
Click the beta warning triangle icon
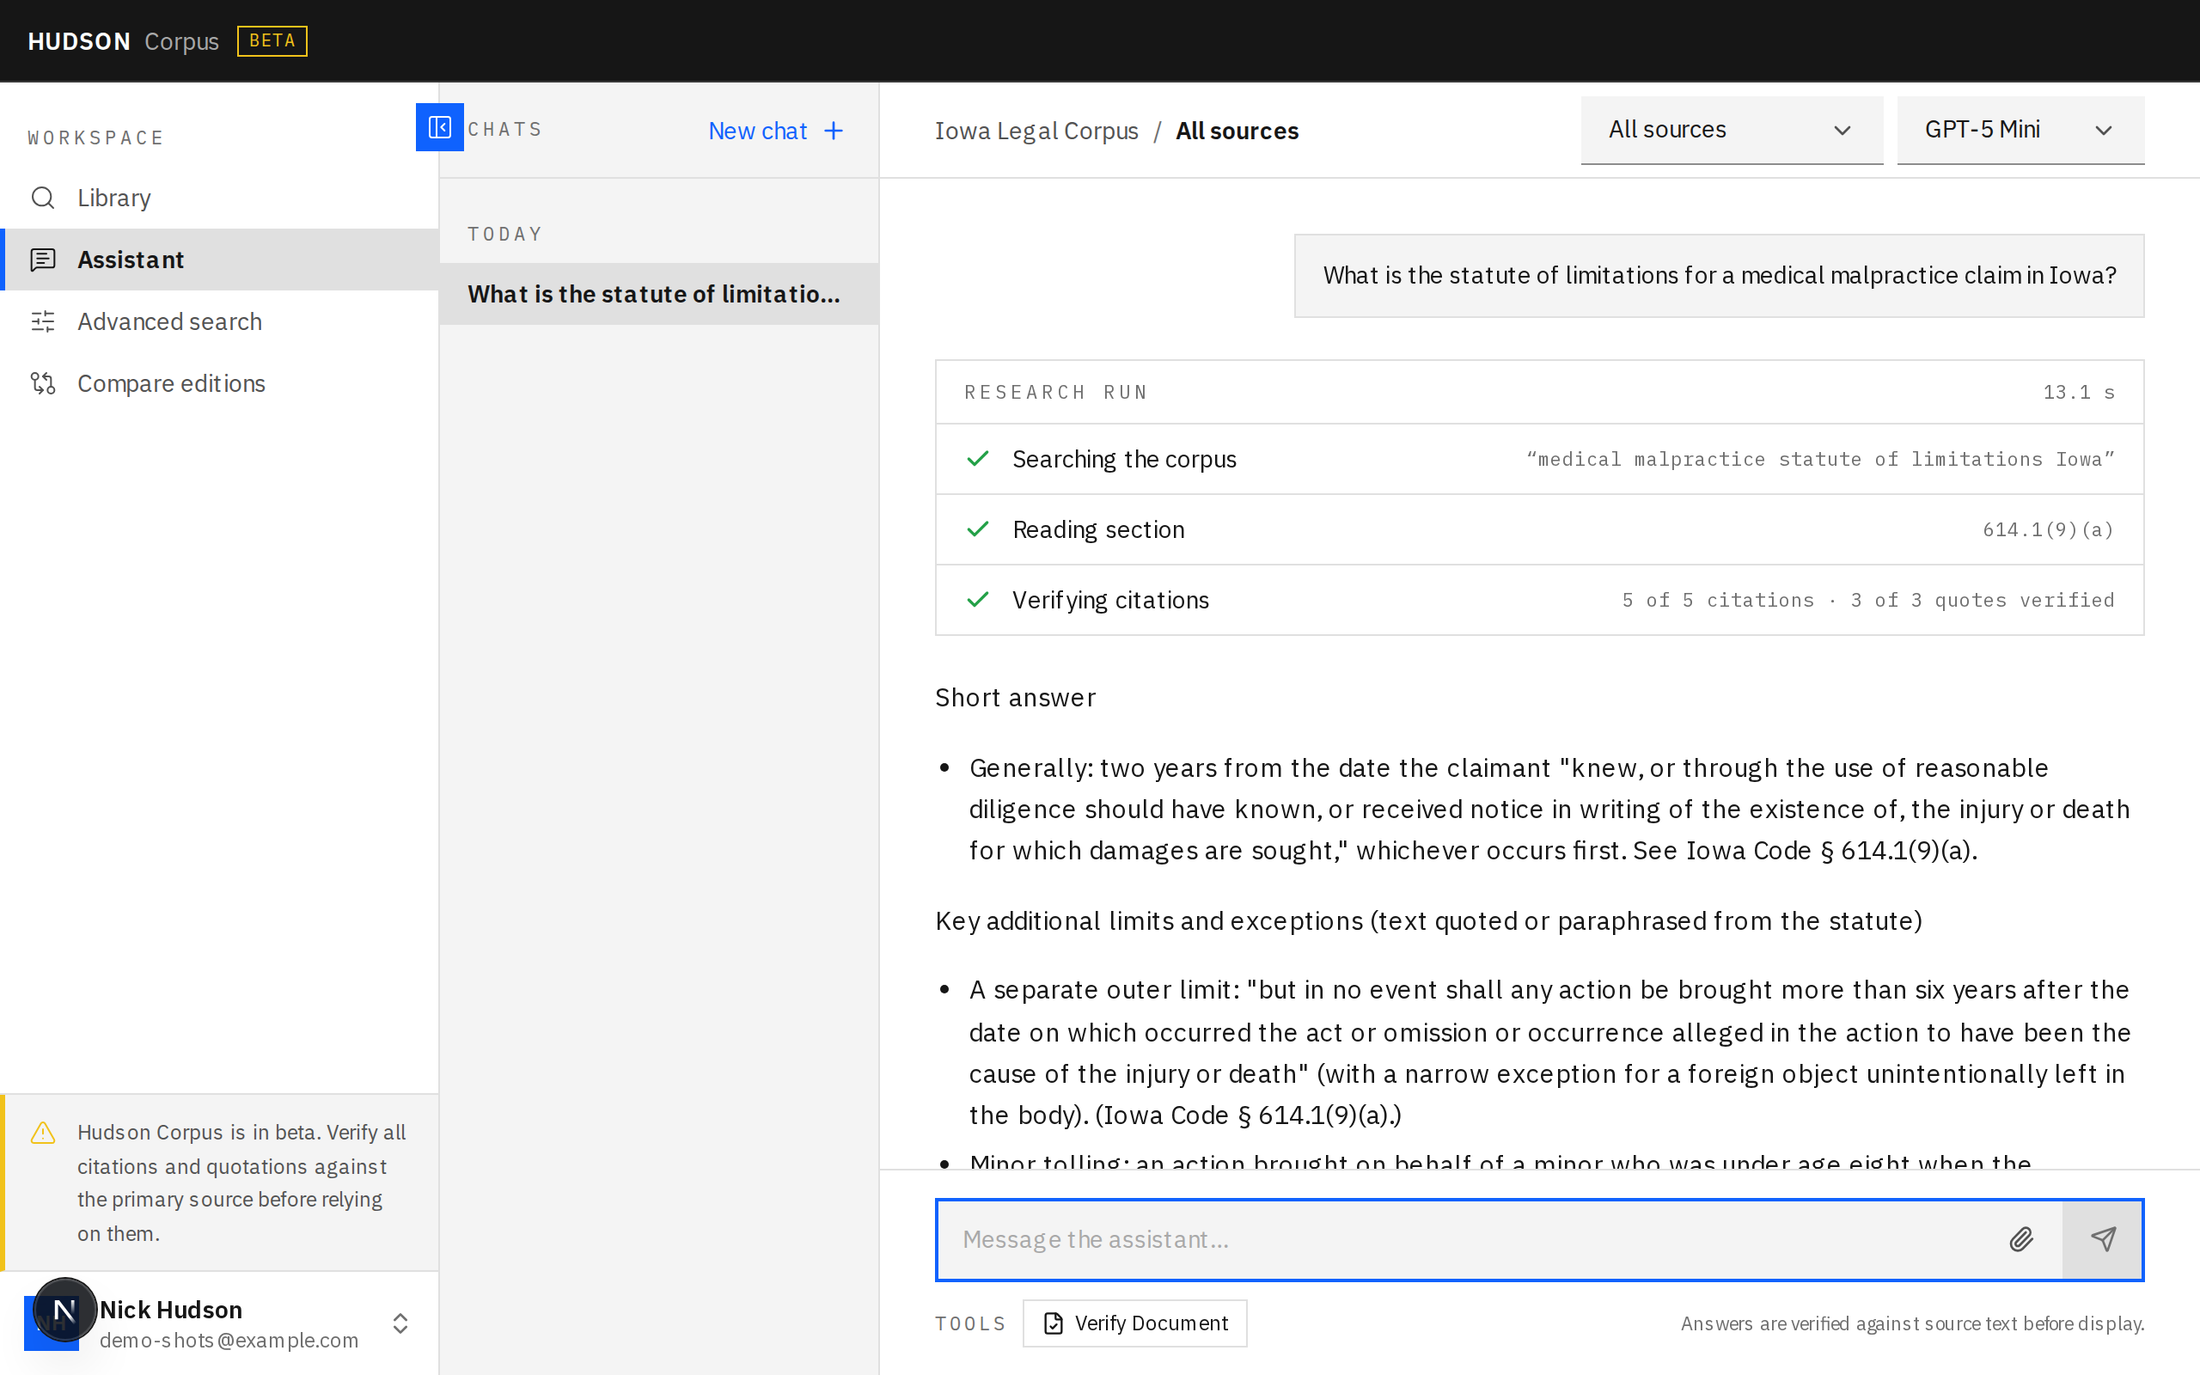[x=43, y=1132]
